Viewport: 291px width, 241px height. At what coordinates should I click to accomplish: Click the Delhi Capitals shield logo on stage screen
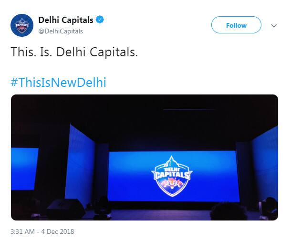pos(172,176)
